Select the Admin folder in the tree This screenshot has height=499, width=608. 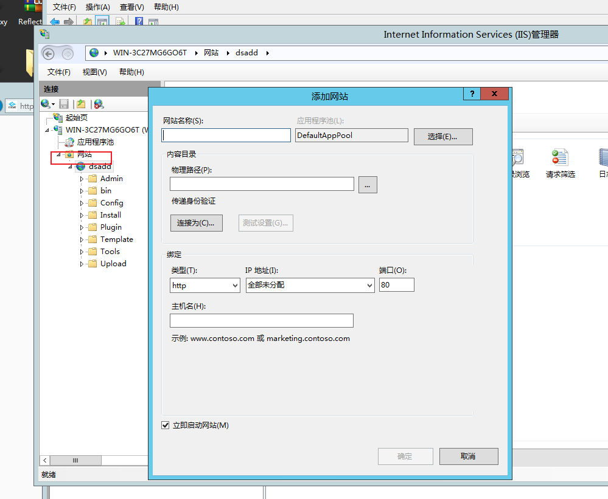pos(111,179)
